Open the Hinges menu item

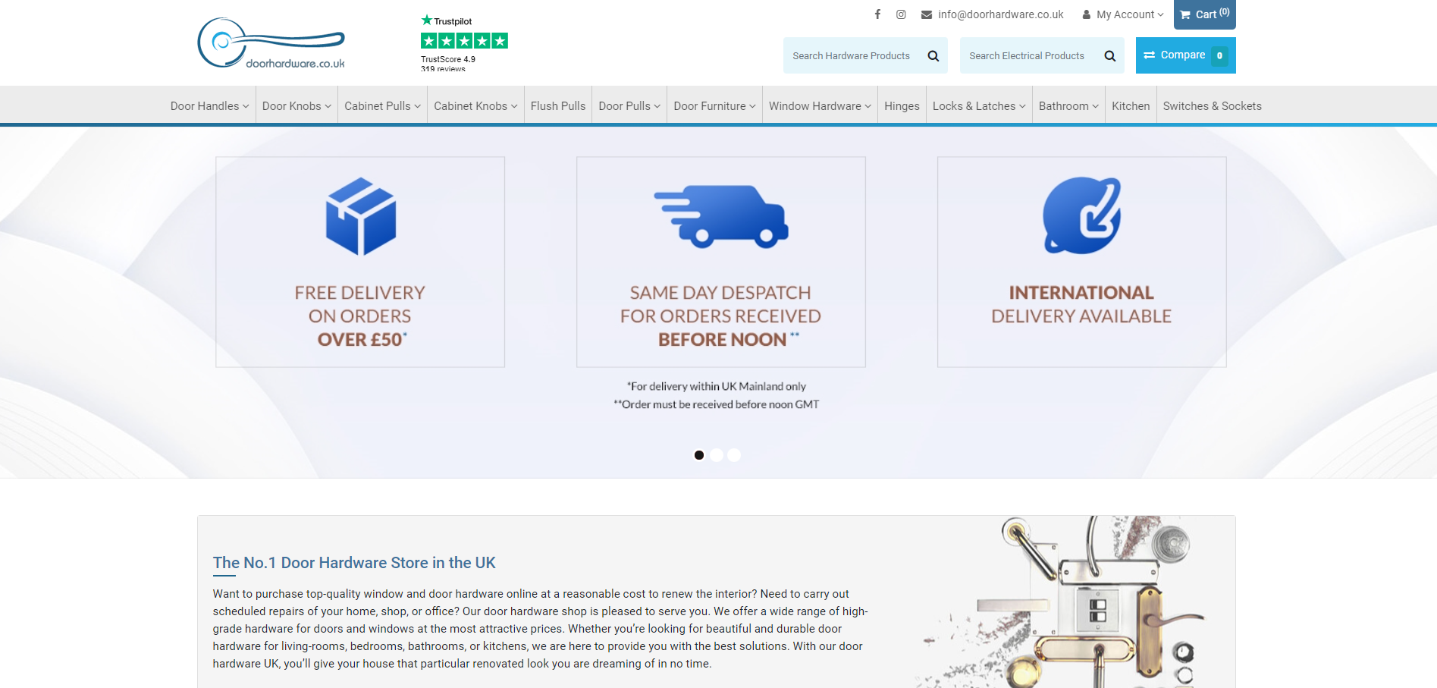(902, 106)
